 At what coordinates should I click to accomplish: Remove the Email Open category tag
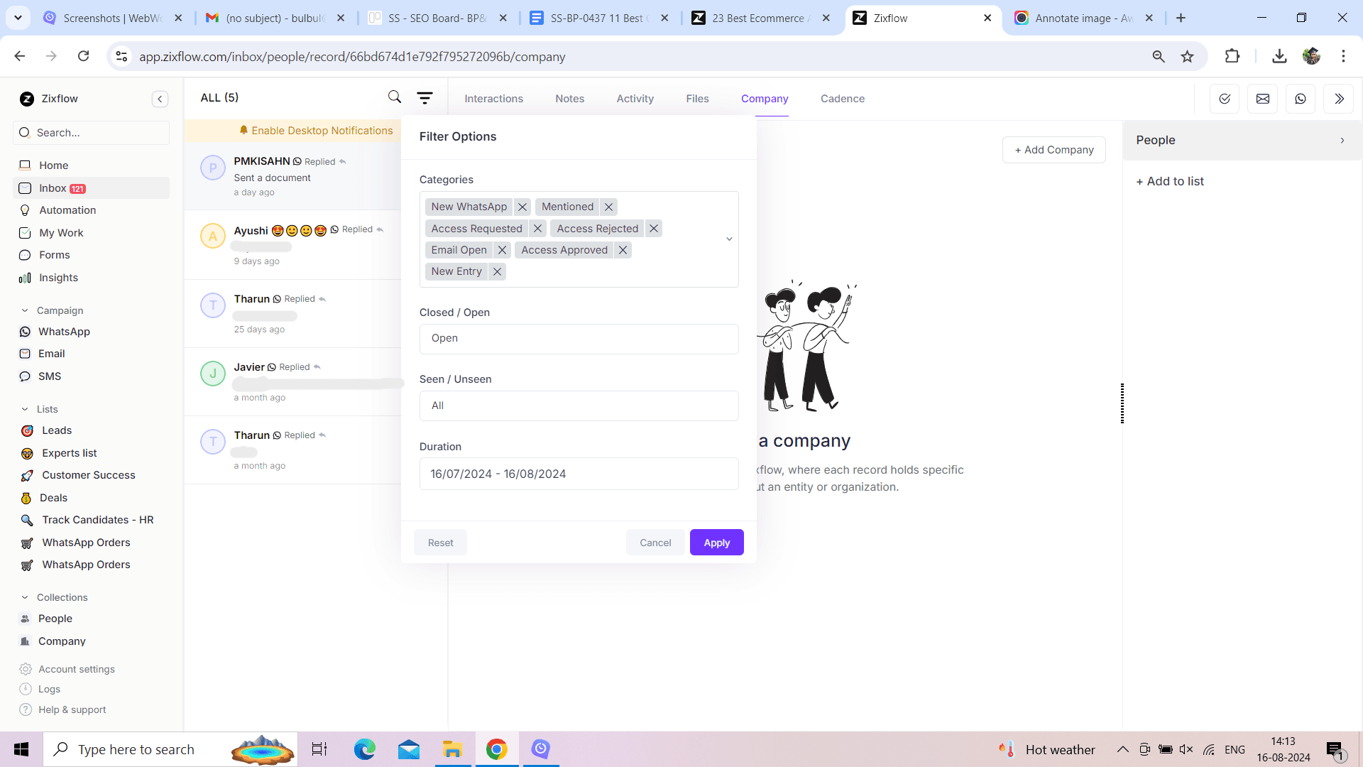pos(502,250)
